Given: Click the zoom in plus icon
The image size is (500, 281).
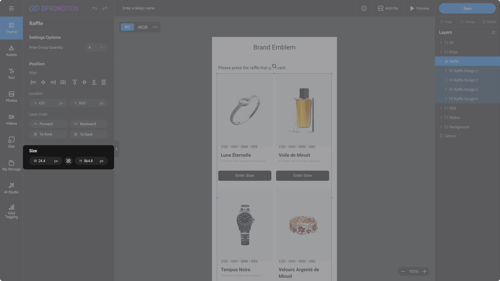Looking at the screenshot, I should pos(424,271).
